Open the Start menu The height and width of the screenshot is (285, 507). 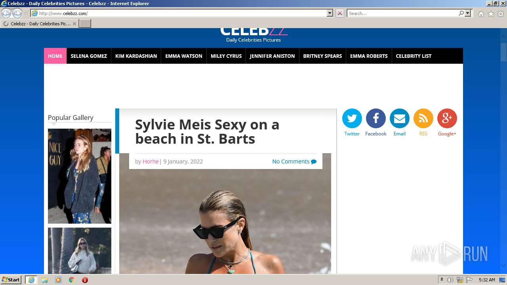point(11,280)
